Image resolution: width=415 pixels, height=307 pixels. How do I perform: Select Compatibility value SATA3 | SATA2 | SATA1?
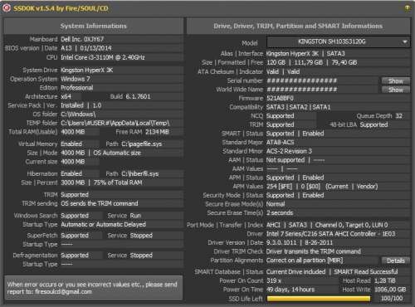(298, 107)
